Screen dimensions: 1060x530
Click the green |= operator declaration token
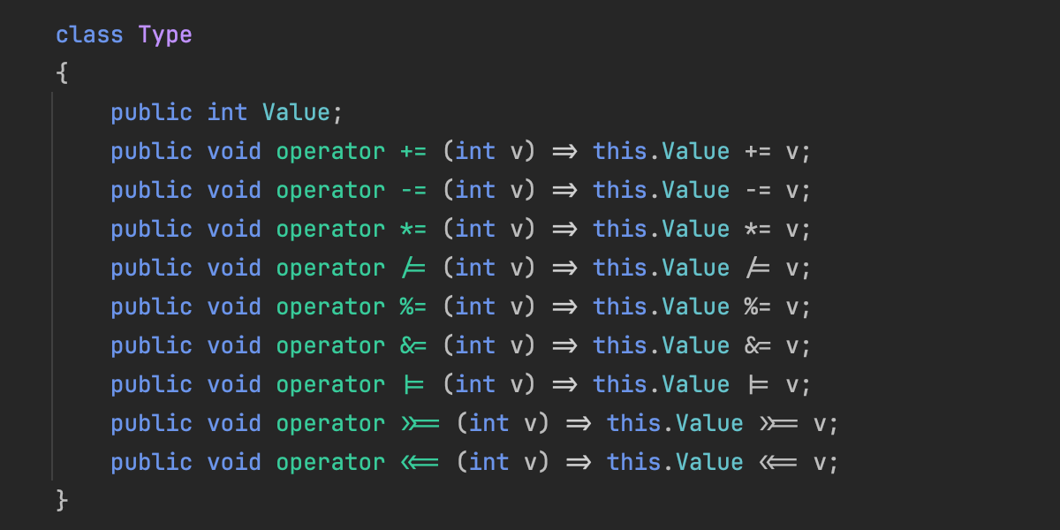[413, 385]
